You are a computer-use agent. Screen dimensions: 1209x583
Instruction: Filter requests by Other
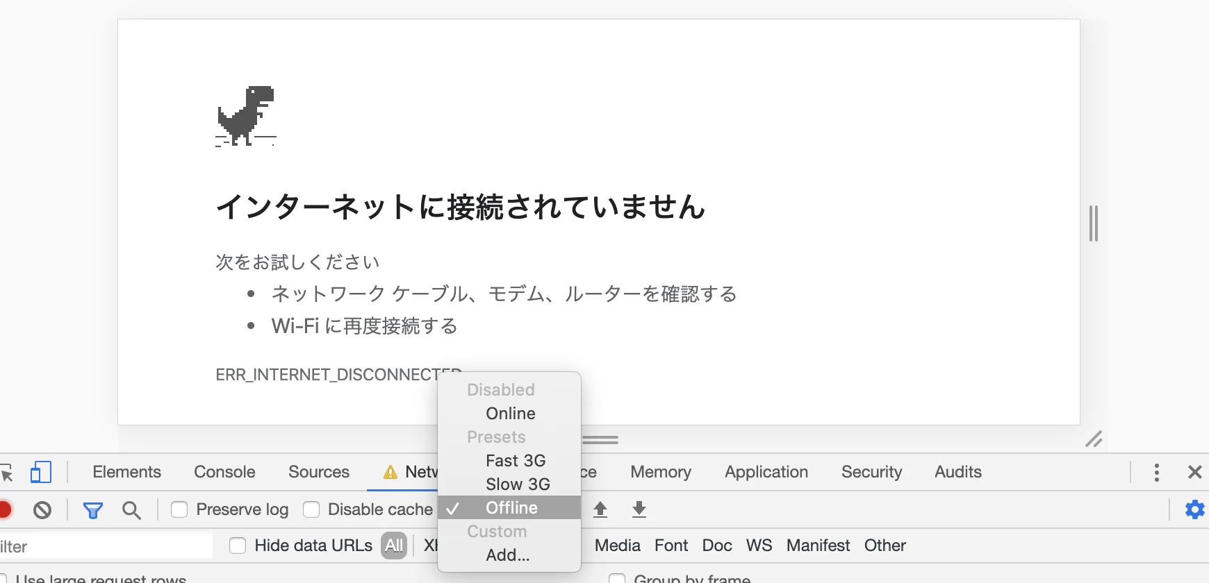[885, 546]
